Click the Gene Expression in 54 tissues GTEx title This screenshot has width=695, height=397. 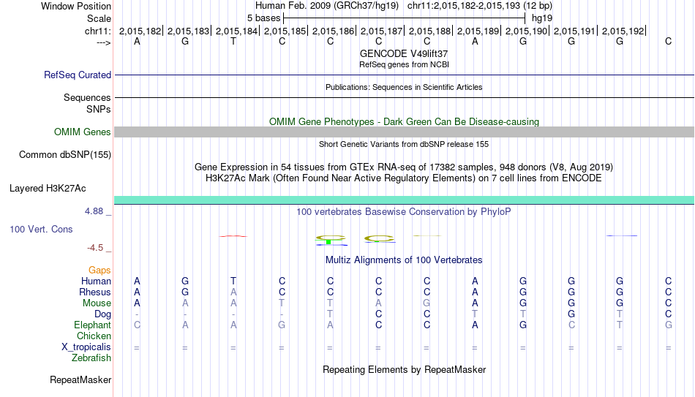404,167
